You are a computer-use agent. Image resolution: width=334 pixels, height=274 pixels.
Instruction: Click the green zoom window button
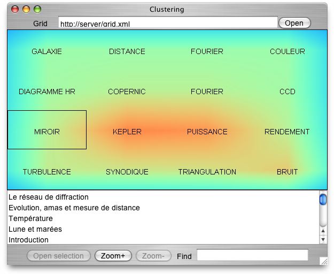click(x=37, y=9)
